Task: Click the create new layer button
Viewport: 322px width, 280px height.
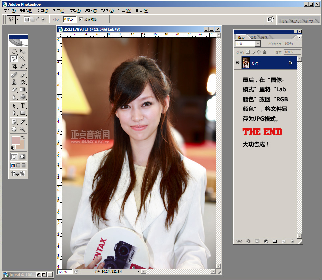Action: pyautogui.click(x=283, y=241)
